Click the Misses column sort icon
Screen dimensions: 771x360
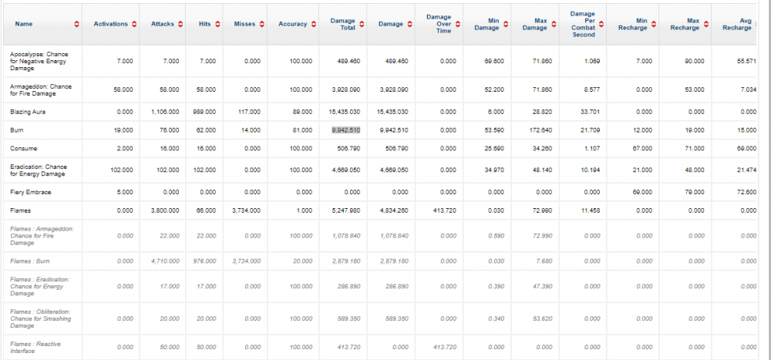[261, 25]
